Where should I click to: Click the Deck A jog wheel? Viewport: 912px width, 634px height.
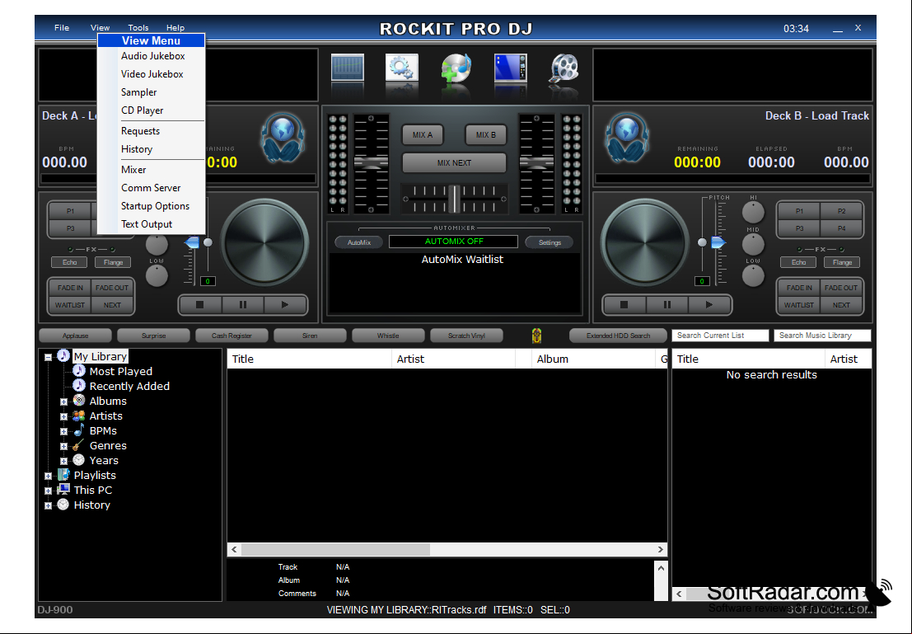[264, 242]
